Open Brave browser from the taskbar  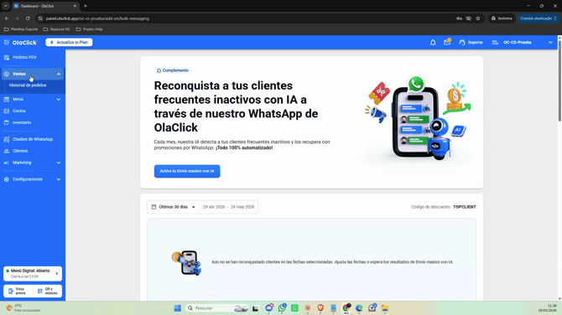click(320, 308)
